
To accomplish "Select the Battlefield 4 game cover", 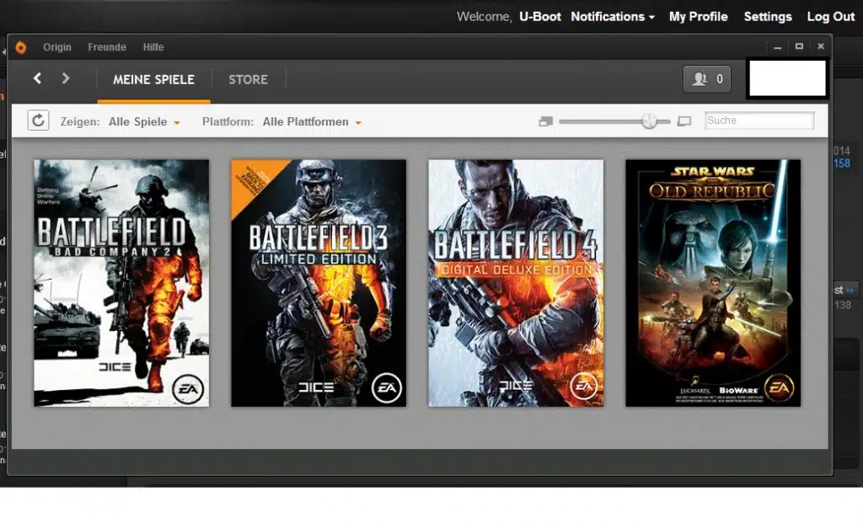I will point(516,283).
